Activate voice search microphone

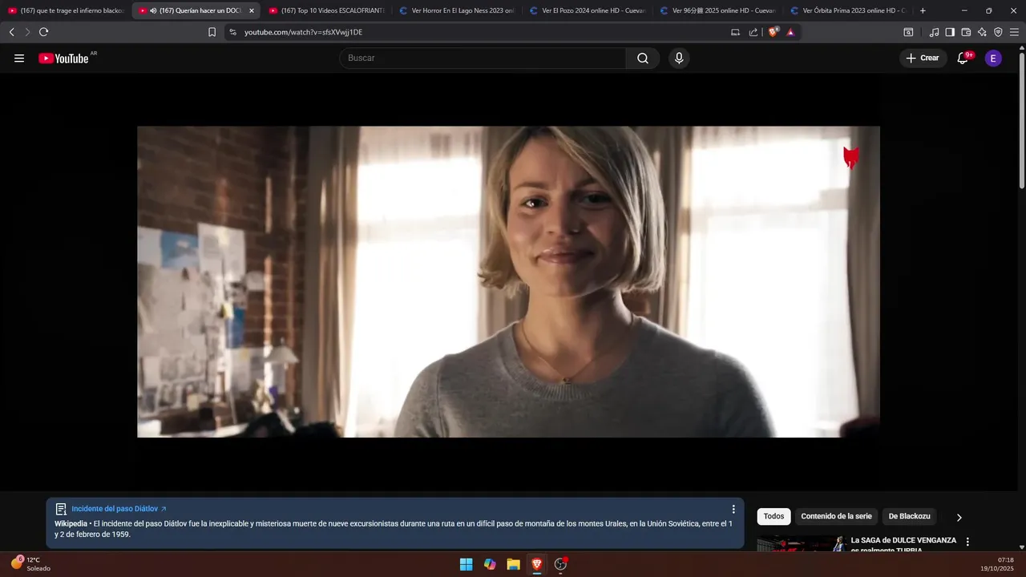point(679,59)
